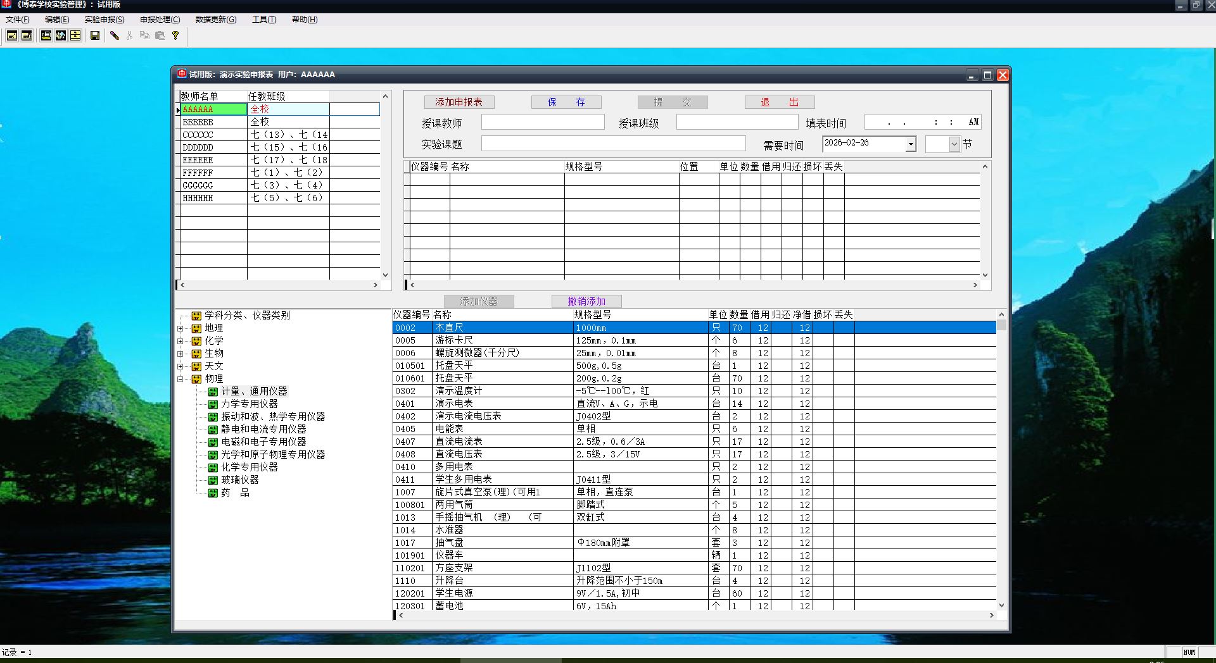Screen dimensions: 1216x663
Task: Click the first form icon in toolbar
Action: click(x=11, y=35)
